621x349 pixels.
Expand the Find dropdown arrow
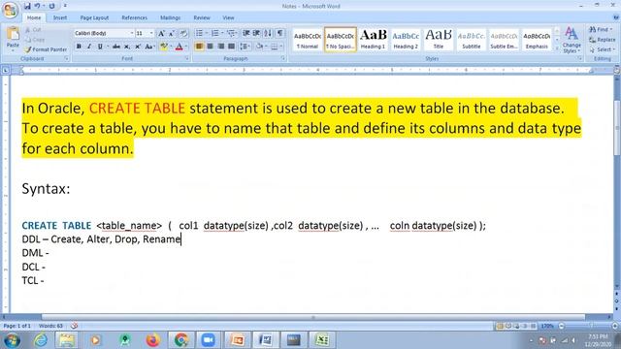tap(611, 30)
